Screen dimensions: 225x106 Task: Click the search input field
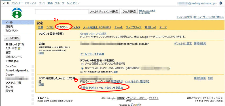coord(62,12)
